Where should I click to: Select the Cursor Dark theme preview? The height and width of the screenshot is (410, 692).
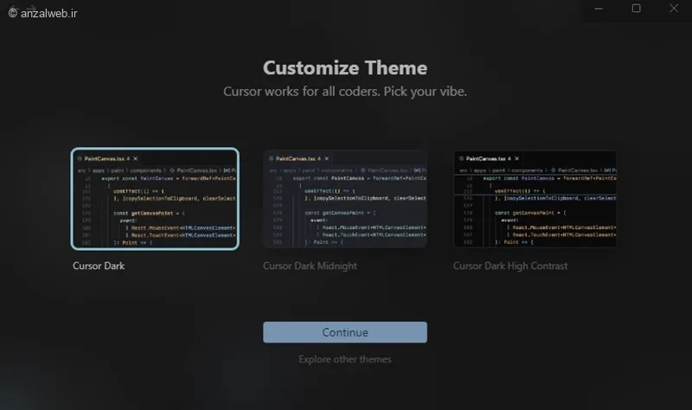(155, 200)
